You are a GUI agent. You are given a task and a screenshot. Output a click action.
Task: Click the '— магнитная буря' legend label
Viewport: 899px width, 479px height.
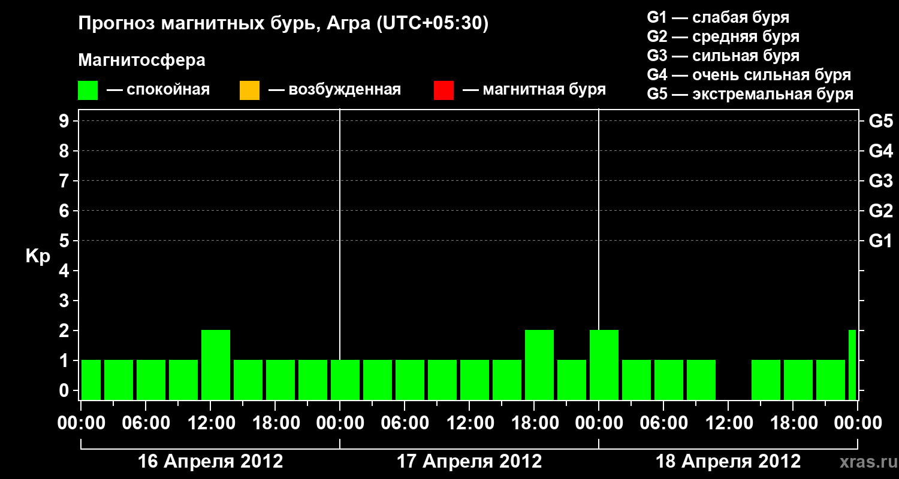pyautogui.click(x=534, y=90)
